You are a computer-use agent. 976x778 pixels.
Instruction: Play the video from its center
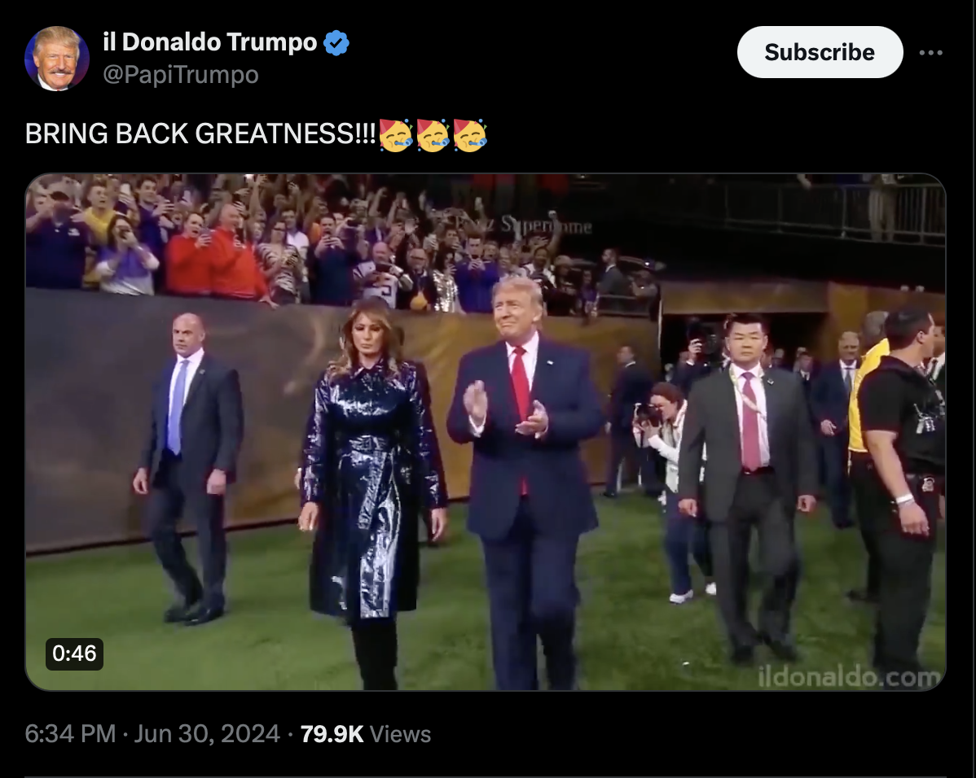pos(486,432)
